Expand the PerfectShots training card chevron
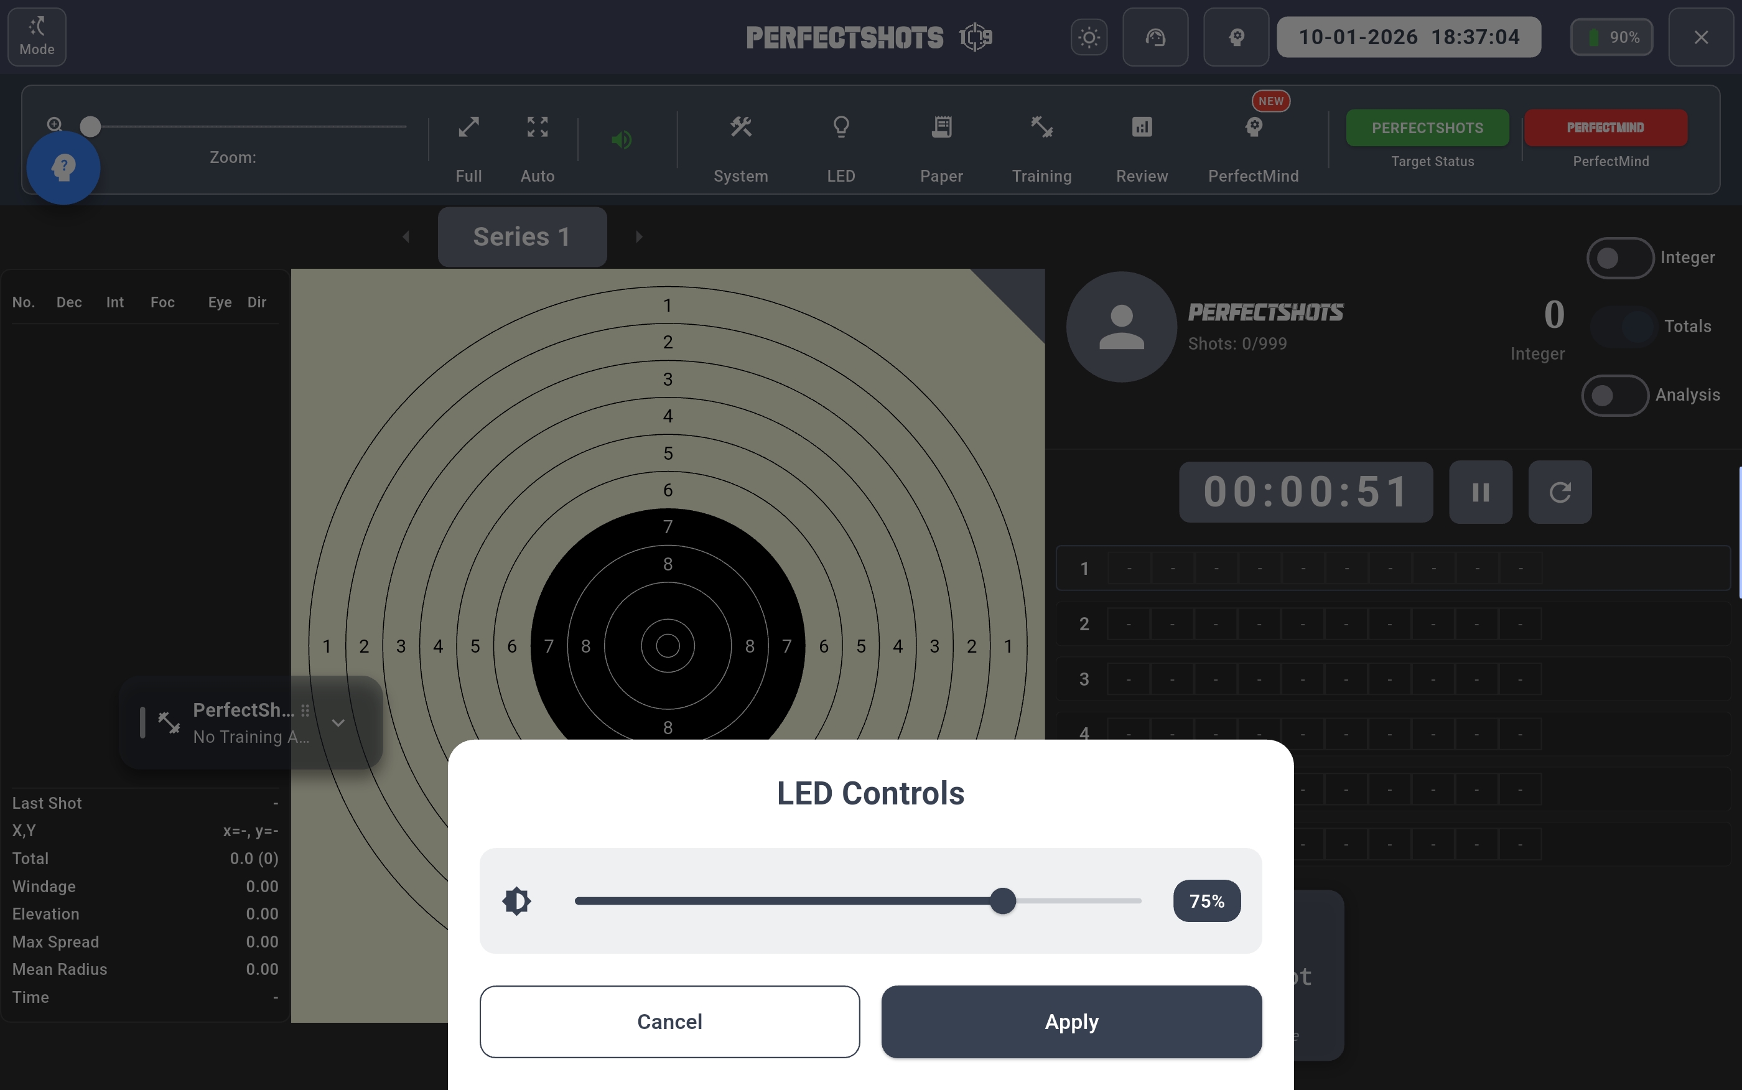The height and width of the screenshot is (1090, 1742). (338, 722)
